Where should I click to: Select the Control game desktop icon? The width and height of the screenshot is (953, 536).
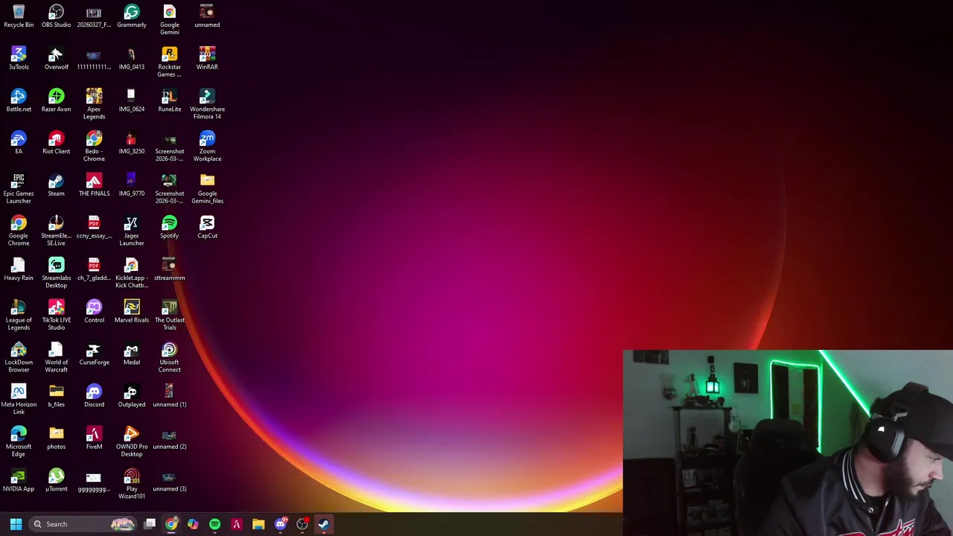coord(94,311)
